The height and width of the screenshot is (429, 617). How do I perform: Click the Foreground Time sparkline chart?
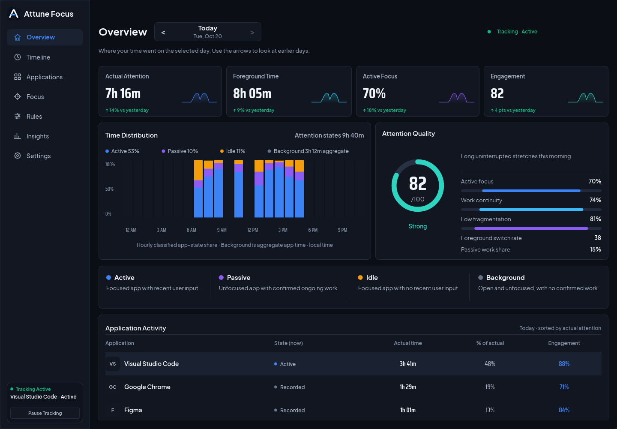(329, 98)
